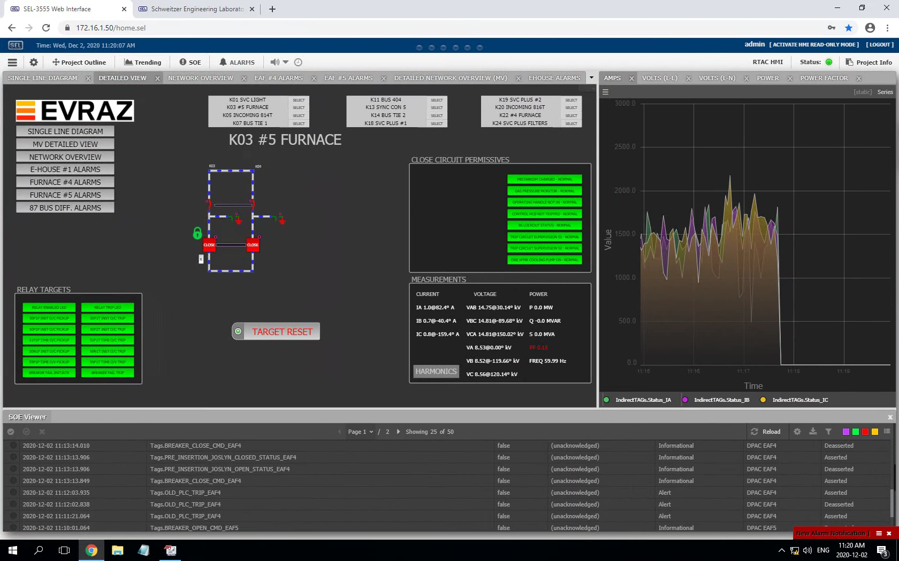Switch chart to VOLTS (L-L) tab

point(659,78)
